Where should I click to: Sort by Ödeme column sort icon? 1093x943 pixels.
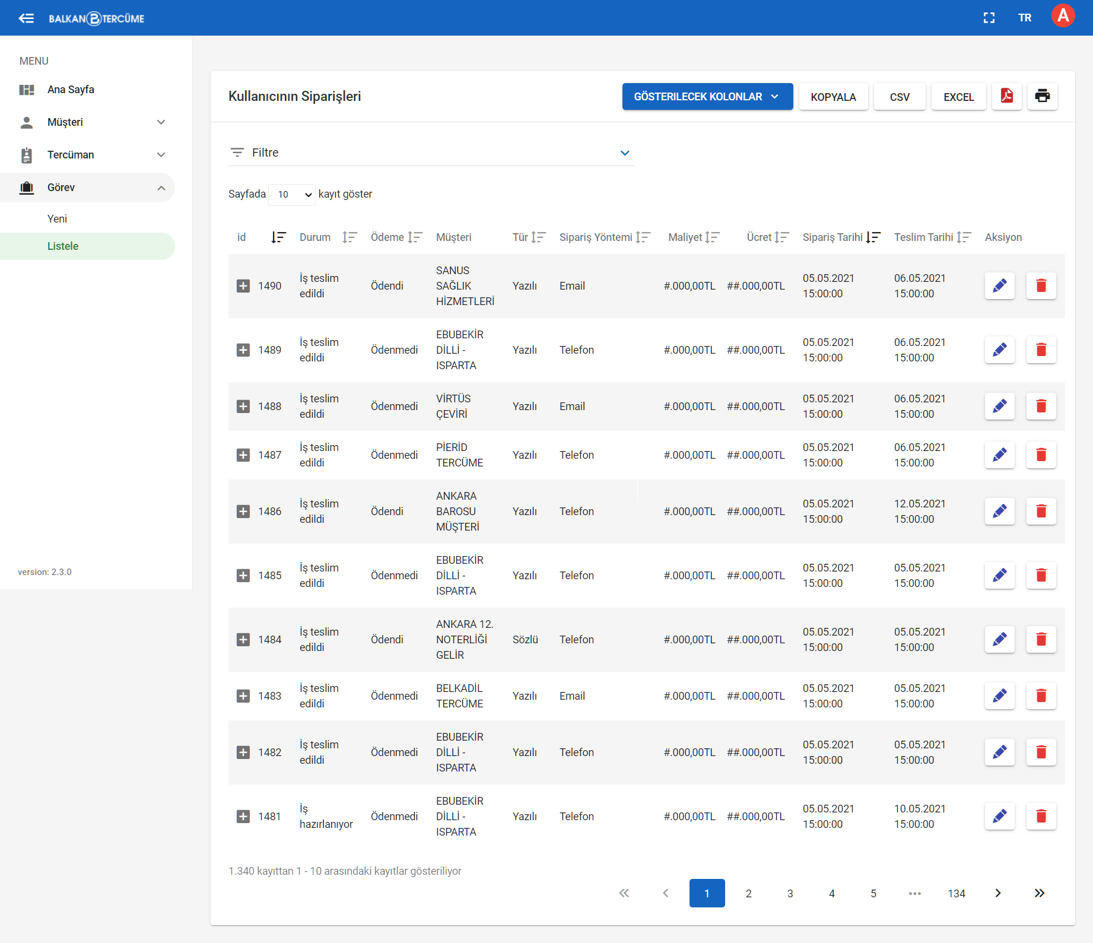pyautogui.click(x=415, y=237)
